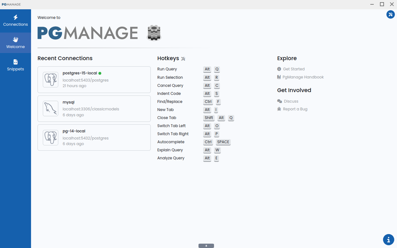Click localhost:5433/postgres address text
This screenshot has height=248, width=397.
86,80
